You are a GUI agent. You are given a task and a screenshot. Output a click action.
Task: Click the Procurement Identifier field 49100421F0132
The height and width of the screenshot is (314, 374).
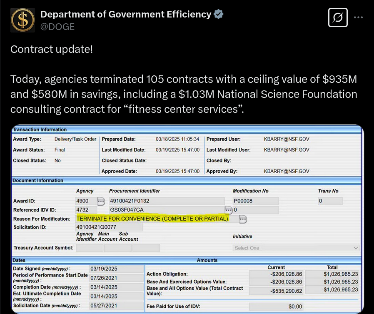click(167, 201)
